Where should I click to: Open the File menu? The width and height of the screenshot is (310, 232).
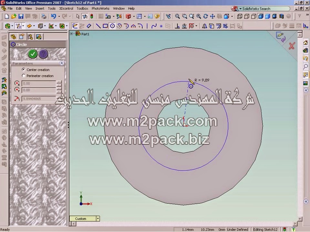10,8
